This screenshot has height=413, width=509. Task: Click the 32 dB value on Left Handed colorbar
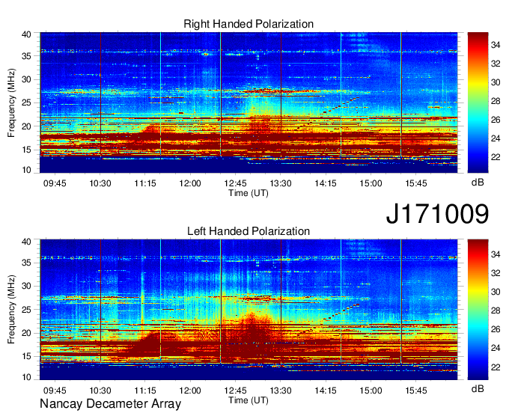(x=496, y=273)
